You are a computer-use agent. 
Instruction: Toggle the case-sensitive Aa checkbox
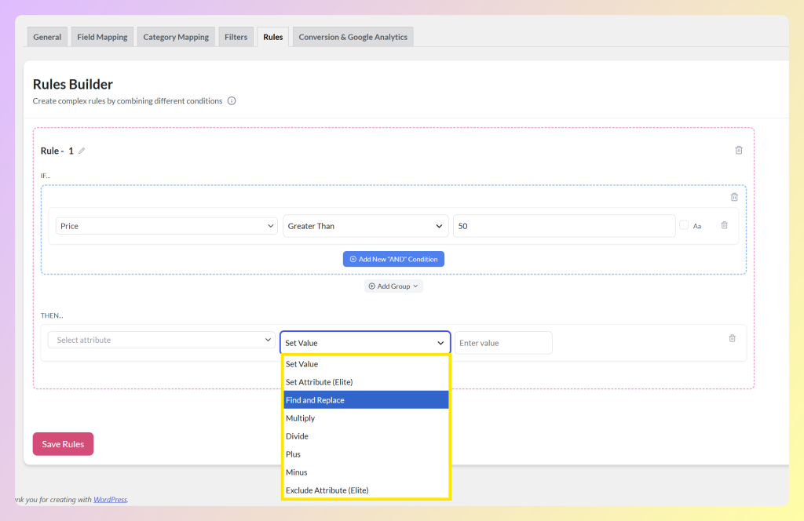pyautogui.click(x=684, y=225)
